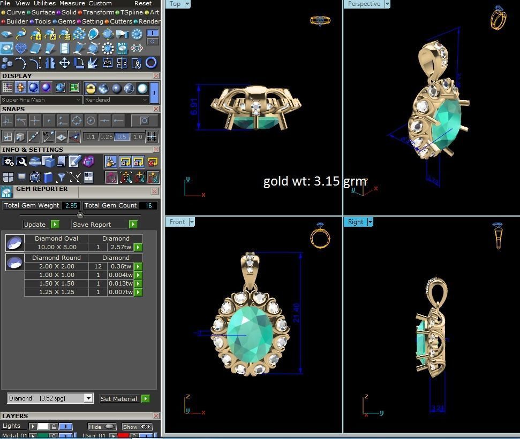Set snap distance to 0.25

[x=107, y=137]
